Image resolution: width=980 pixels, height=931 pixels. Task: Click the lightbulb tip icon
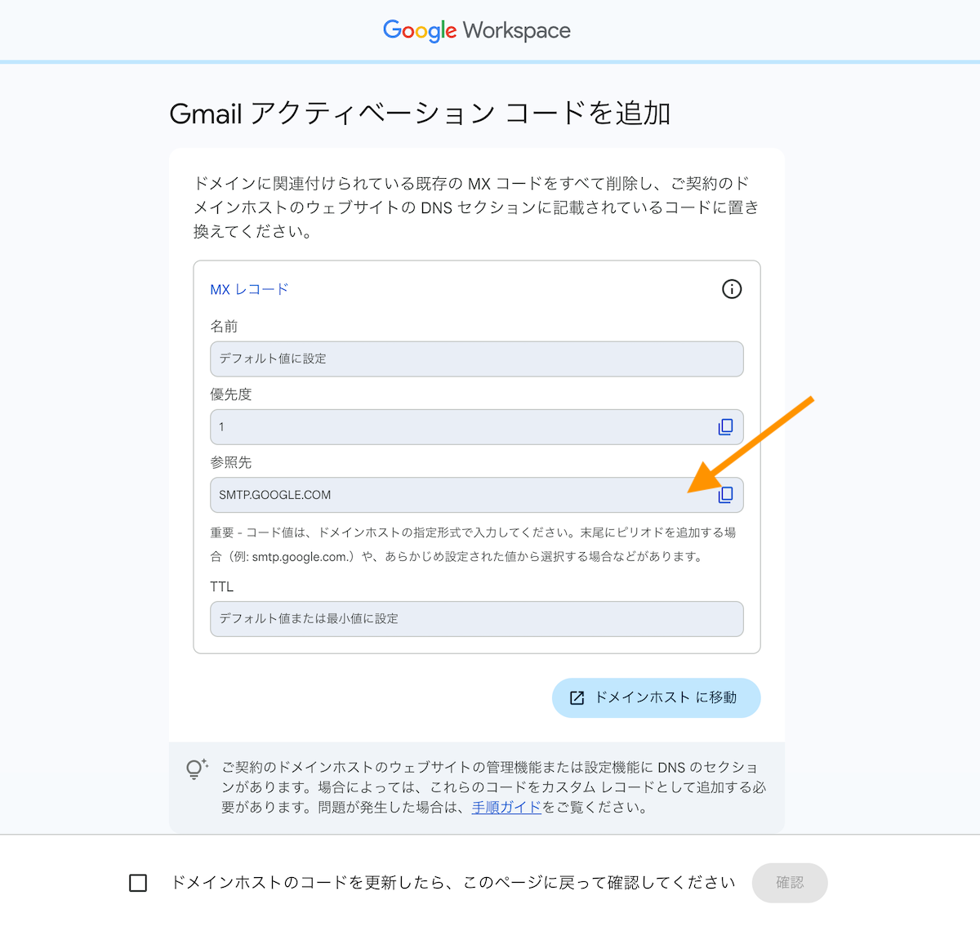[x=197, y=769]
